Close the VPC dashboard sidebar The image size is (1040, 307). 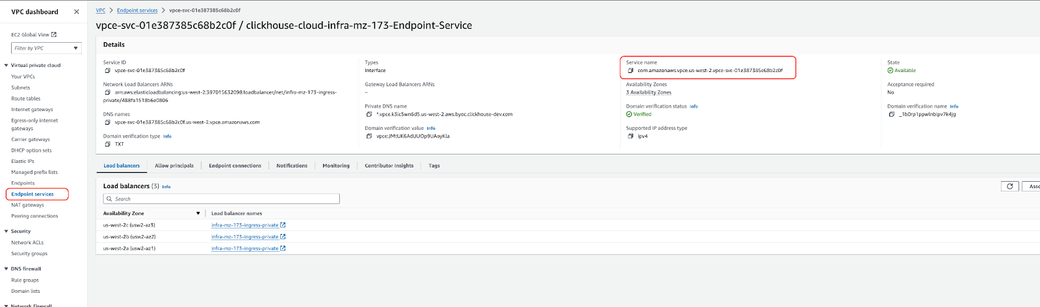[77, 12]
